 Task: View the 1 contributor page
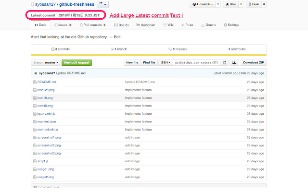pos(237,49)
